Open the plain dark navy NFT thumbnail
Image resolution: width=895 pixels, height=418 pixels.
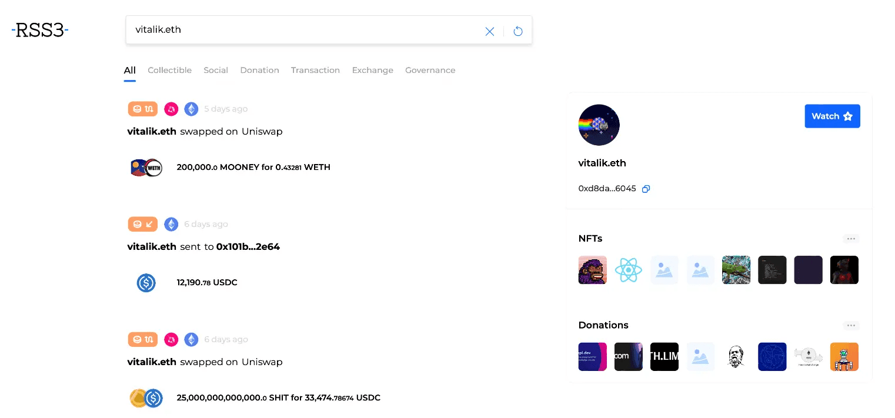coord(808,270)
